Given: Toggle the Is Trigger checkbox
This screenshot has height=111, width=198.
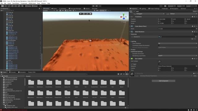Looking at the screenshot, I should pyautogui.click(x=159, y=64).
